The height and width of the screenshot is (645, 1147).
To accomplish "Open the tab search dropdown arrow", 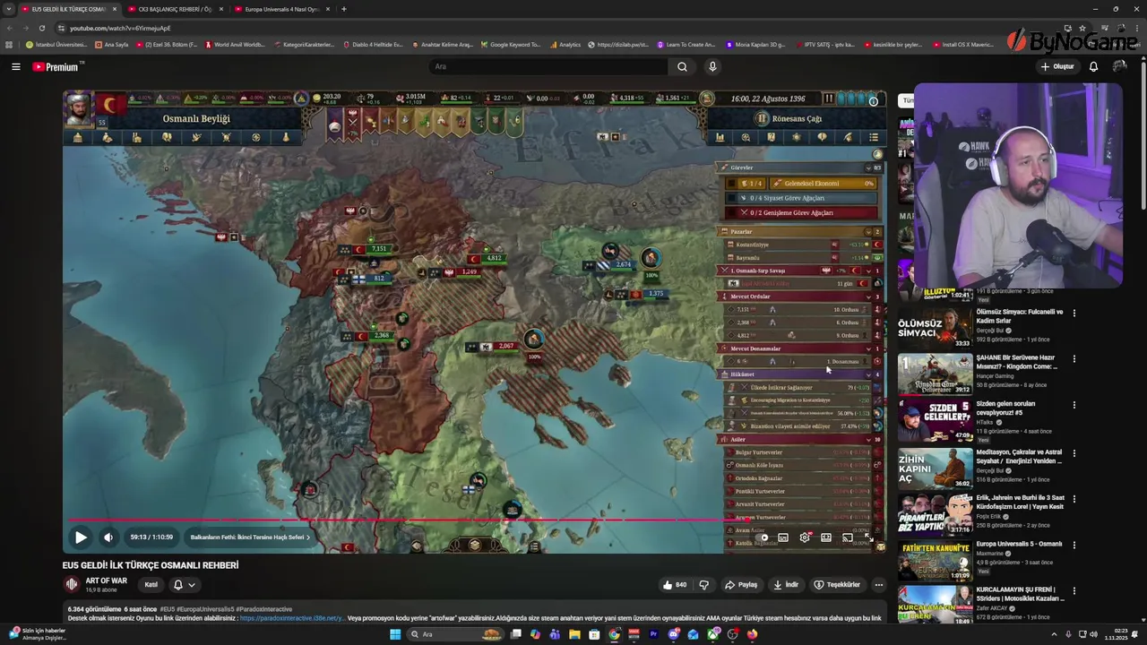I will [x=8, y=9].
